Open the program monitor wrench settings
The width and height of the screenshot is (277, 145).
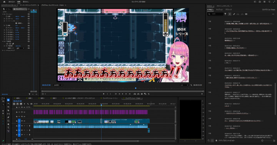coord(191,85)
